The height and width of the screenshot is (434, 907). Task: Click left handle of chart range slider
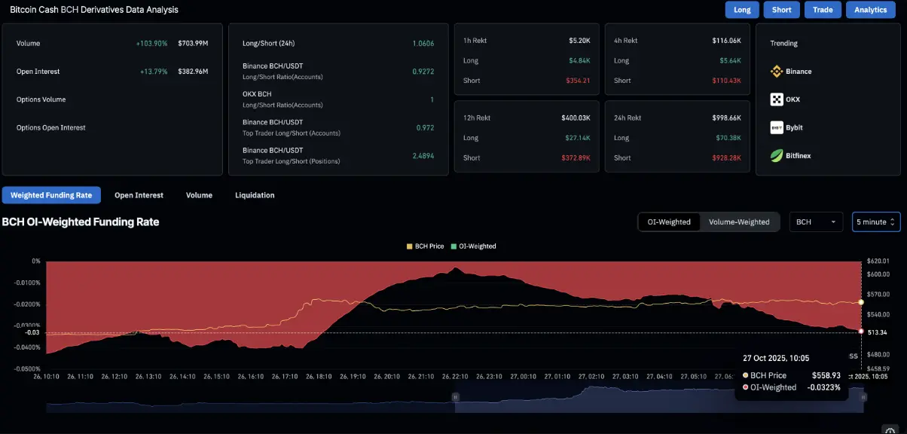pyautogui.click(x=455, y=396)
